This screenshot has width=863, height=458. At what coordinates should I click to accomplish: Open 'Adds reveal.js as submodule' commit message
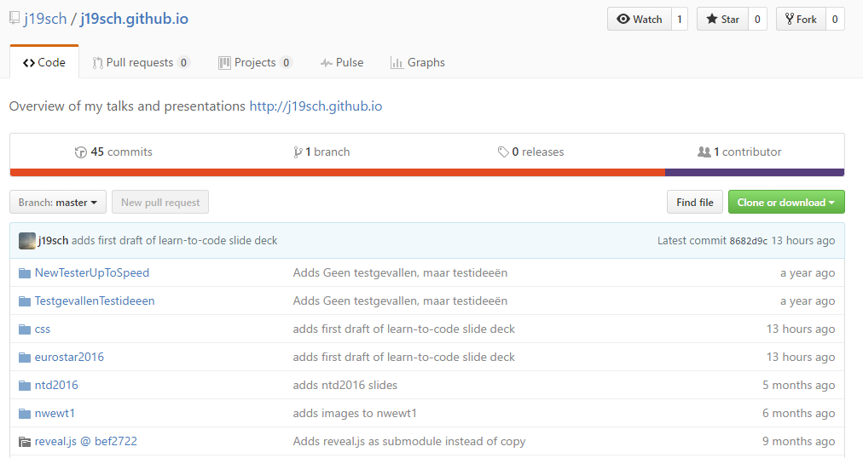pos(409,441)
